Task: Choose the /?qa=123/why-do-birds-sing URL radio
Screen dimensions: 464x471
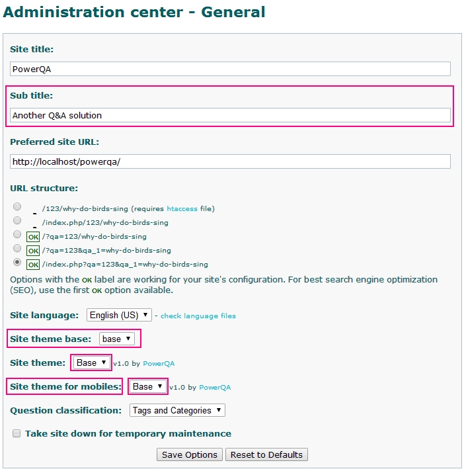Action: (x=17, y=234)
